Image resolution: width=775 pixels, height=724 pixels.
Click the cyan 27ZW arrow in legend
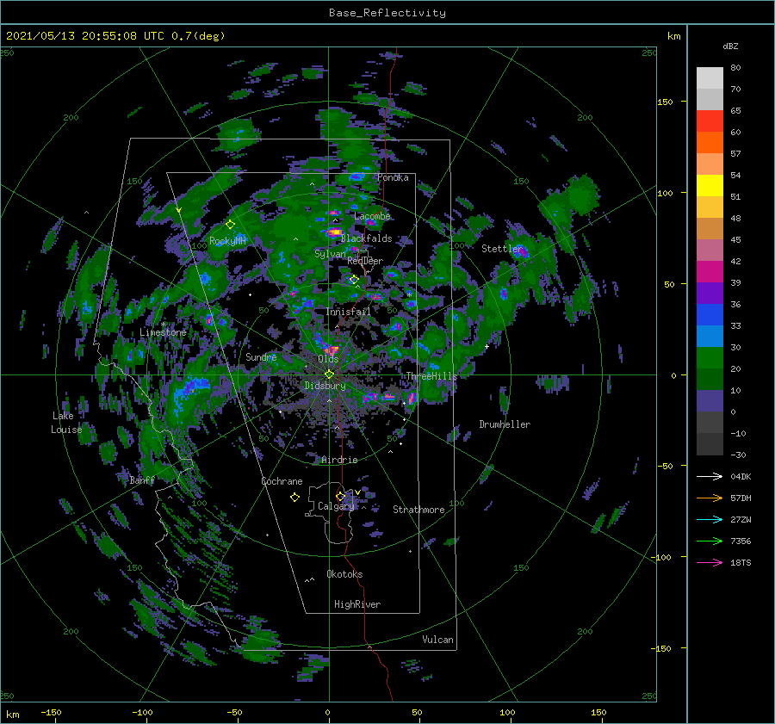tap(710, 519)
